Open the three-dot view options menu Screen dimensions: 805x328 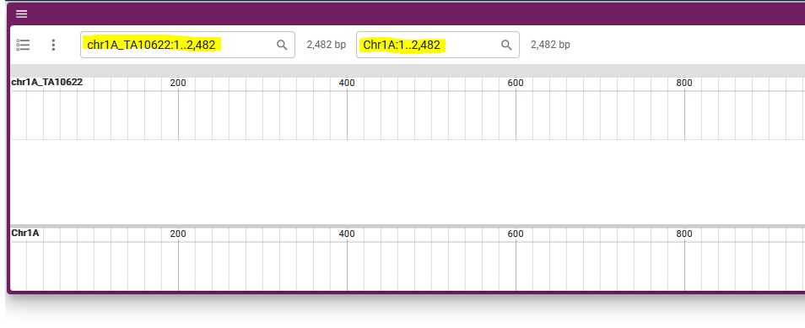pyautogui.click(x=53, y=45)
